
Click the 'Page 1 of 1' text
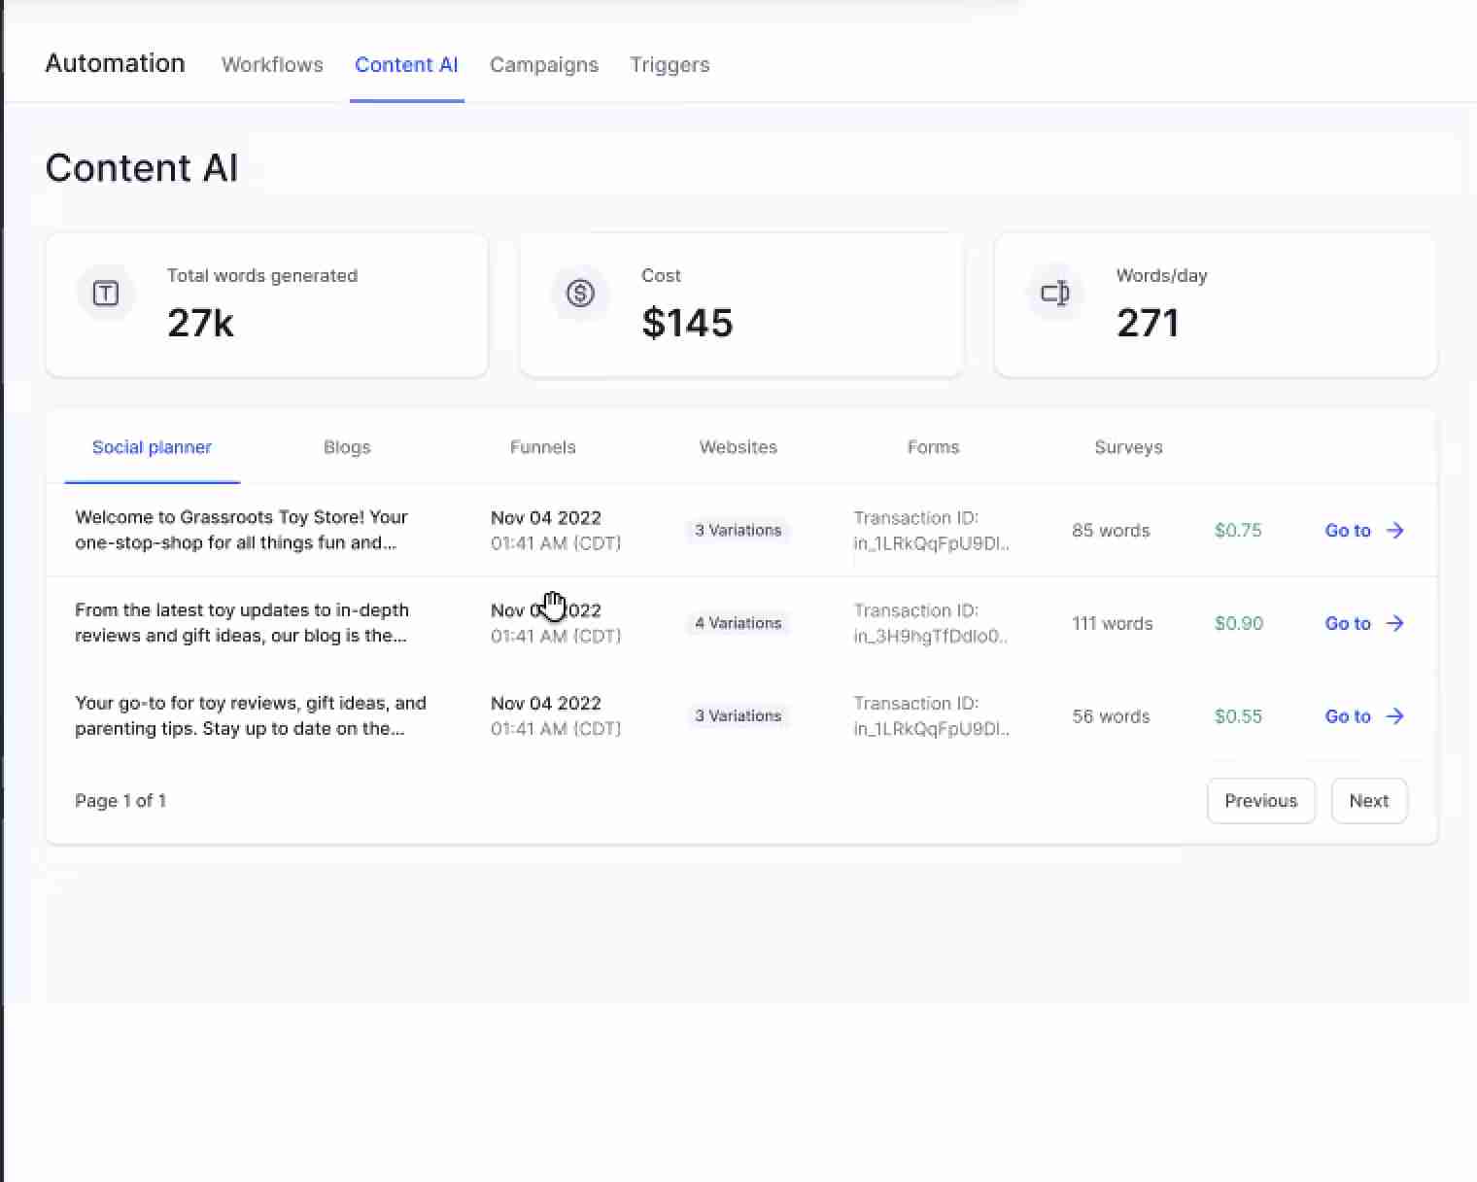pyautogui.click(x=120, y=801)
